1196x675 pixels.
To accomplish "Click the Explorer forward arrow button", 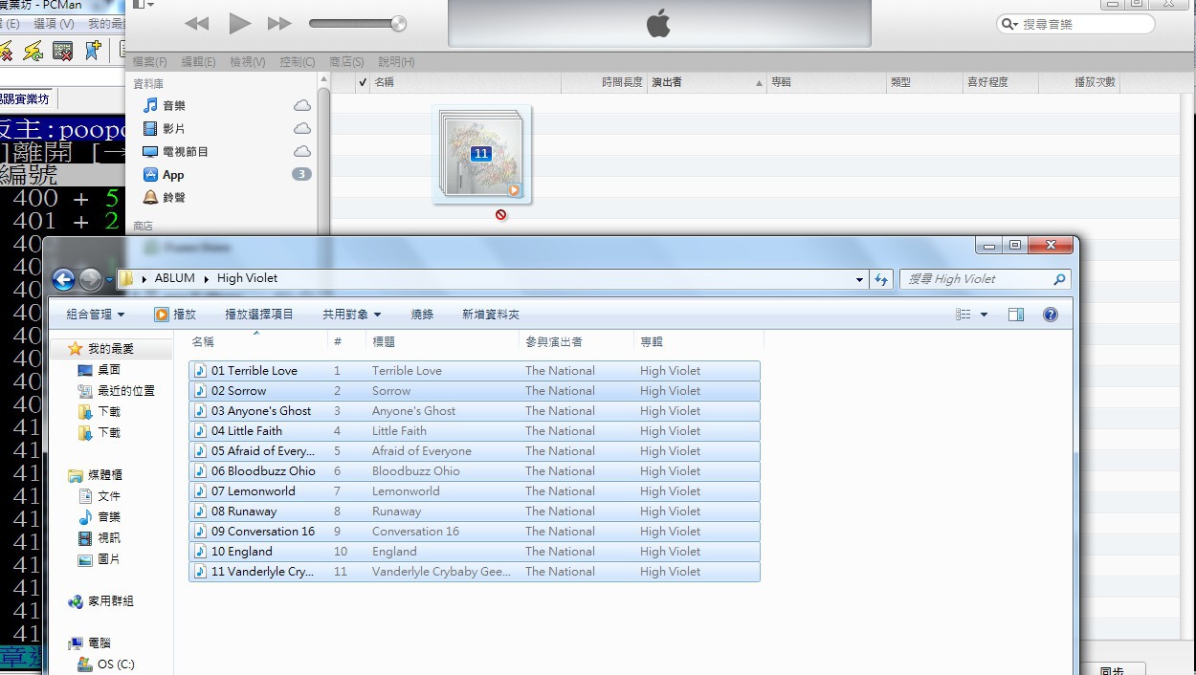I will [90, 279].
